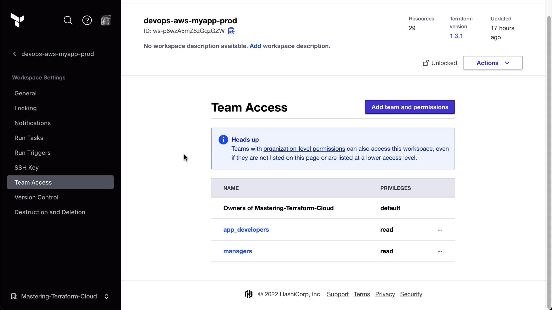552x310 pixels.
Task: Click the Terraform logo icon
Action: (x=17, y=20)
